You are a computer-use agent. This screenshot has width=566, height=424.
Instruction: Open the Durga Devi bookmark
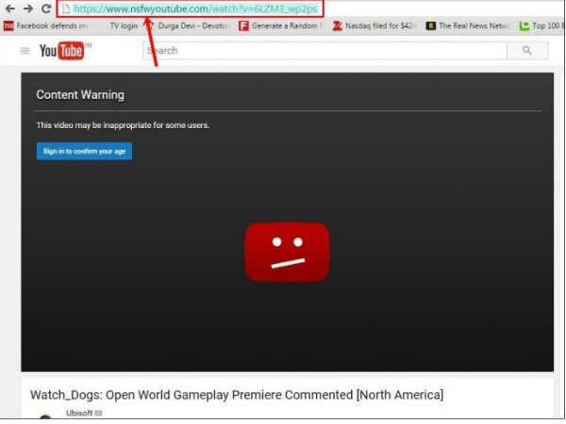[188, 26]
